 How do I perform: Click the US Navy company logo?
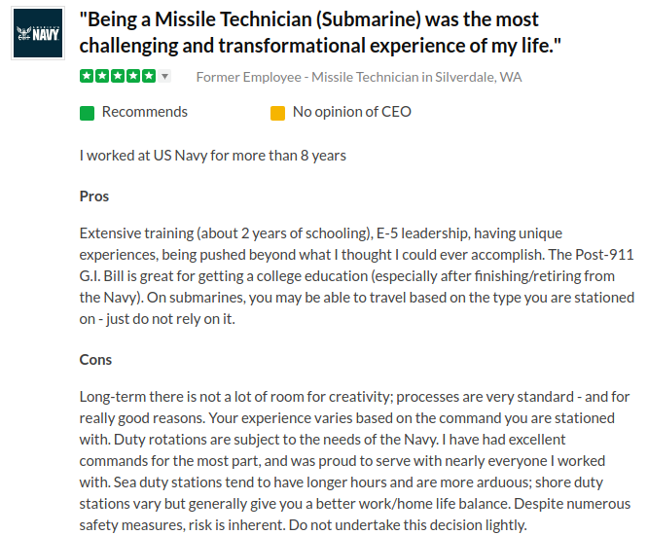point(37,35)
